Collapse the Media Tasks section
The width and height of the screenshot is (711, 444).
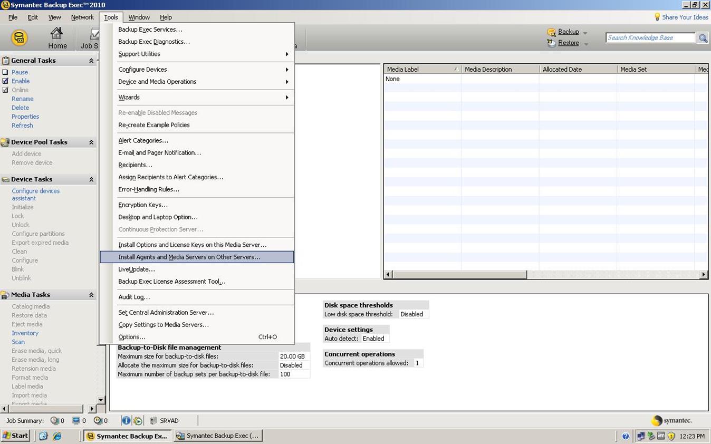coord(91,295)
